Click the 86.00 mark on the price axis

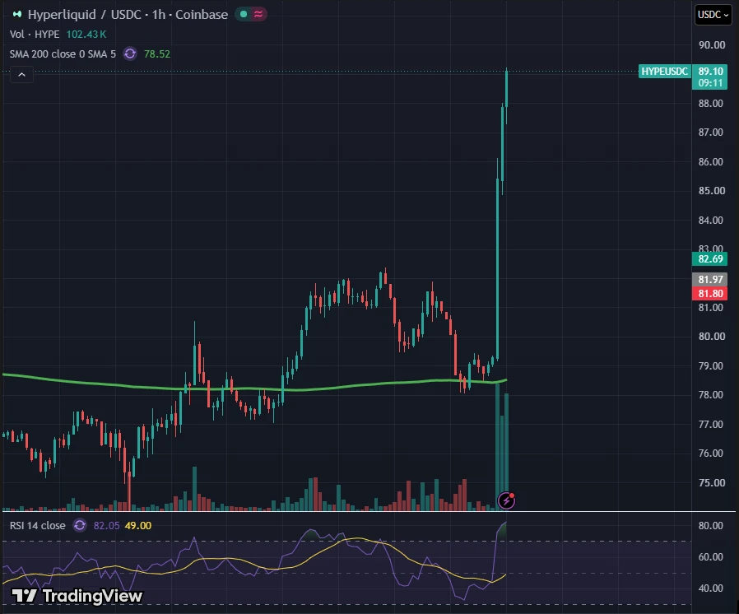(x=711, y=161)
